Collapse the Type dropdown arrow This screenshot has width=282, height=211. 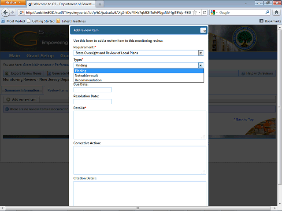[201, 65]
